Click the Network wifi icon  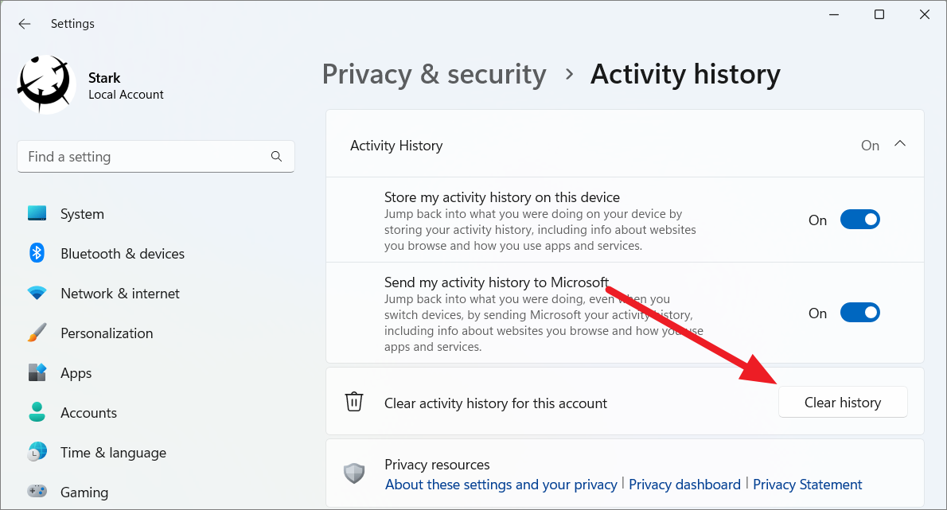click(x=37, y=294)
